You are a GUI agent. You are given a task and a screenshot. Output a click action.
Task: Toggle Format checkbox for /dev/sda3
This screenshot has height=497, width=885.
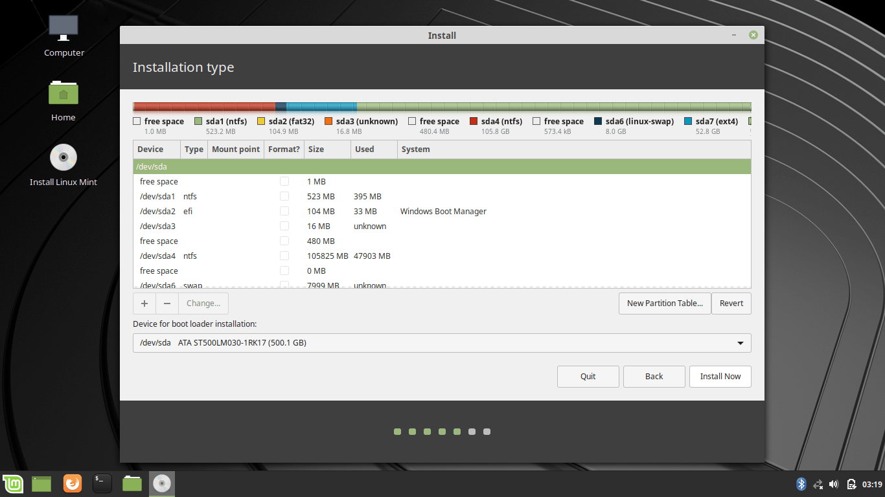284,226
